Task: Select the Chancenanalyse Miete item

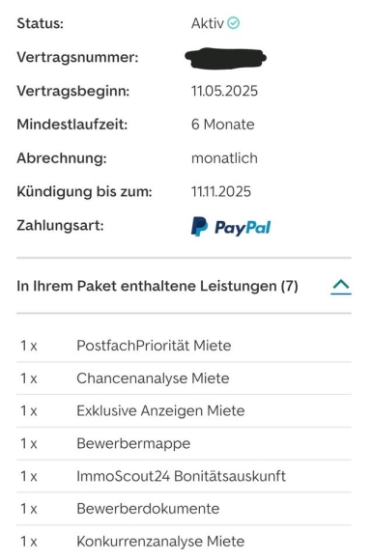Action: click(184, 378)
